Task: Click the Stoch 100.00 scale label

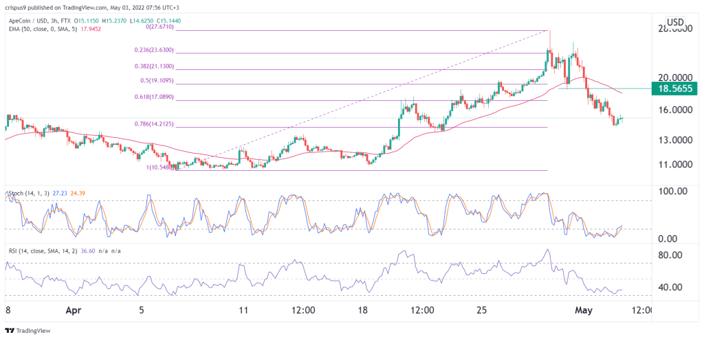Action: point(673,191)
